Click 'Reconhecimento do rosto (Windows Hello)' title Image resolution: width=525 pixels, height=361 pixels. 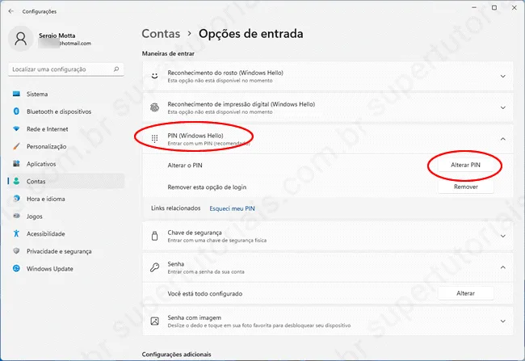(x=225, y=73)
